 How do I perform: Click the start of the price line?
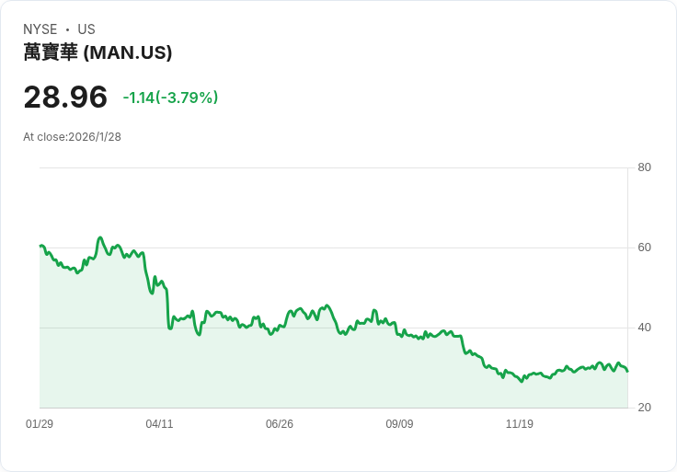pyautogui.click(x=40, y=246)
